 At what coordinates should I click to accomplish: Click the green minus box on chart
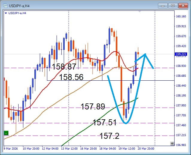[6, 133]
